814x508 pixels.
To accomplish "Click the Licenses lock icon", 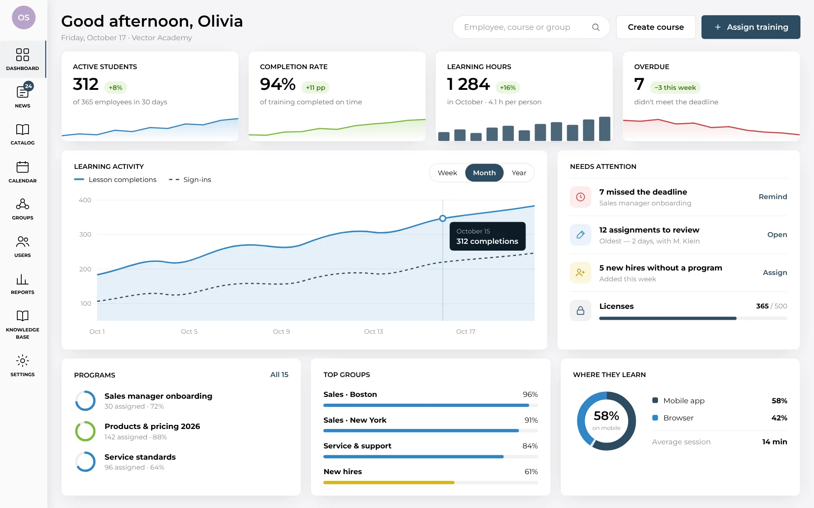I will 581,311.
